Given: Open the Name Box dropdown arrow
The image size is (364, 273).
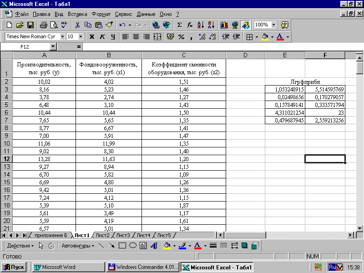Looking at the screenshot, I should pos(53,47).
